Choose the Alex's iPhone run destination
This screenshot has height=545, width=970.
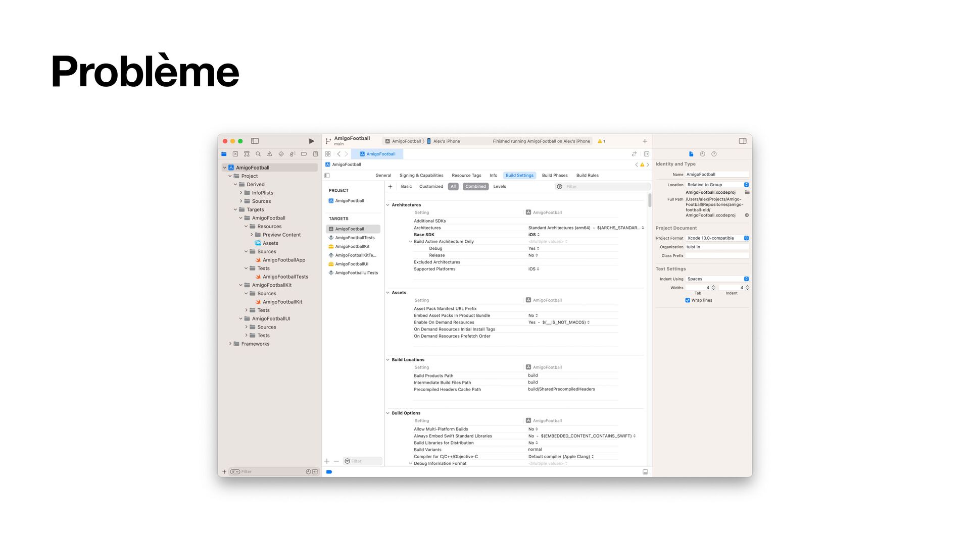[x=444, y=141]
